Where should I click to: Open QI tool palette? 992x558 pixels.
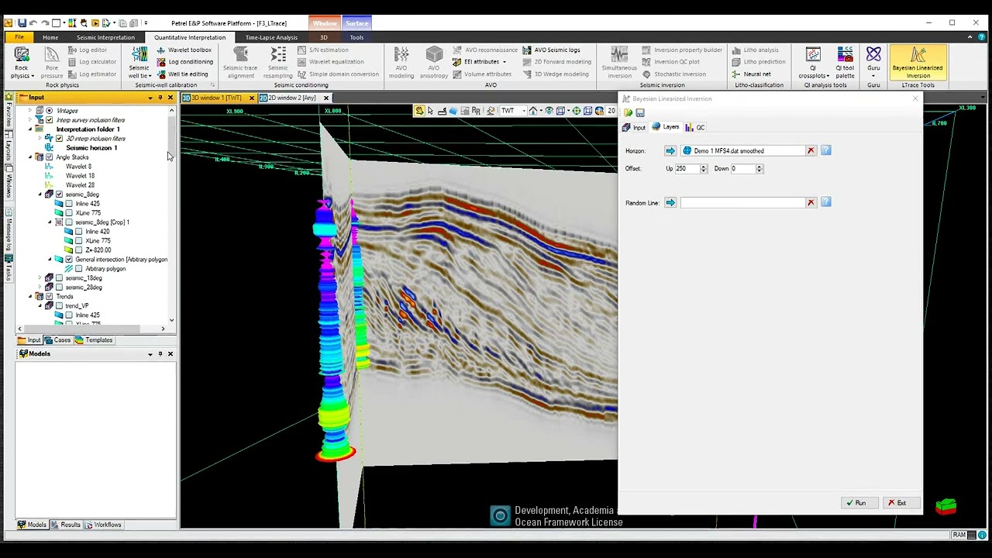845,62
